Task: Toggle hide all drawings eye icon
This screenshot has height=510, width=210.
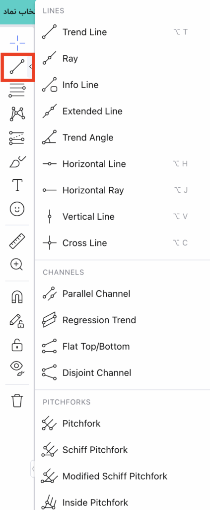Action: tap(17, 368)
